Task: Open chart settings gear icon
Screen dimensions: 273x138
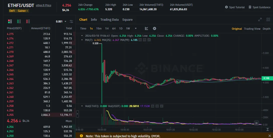Action: (155, 28)
